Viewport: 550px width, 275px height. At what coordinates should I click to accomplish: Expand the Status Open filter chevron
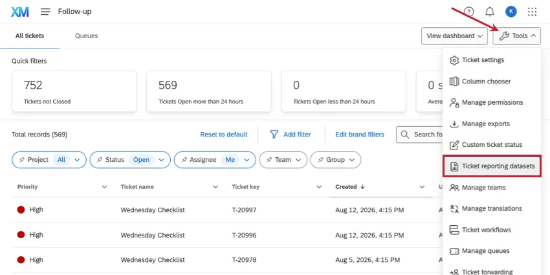[161, 160]
